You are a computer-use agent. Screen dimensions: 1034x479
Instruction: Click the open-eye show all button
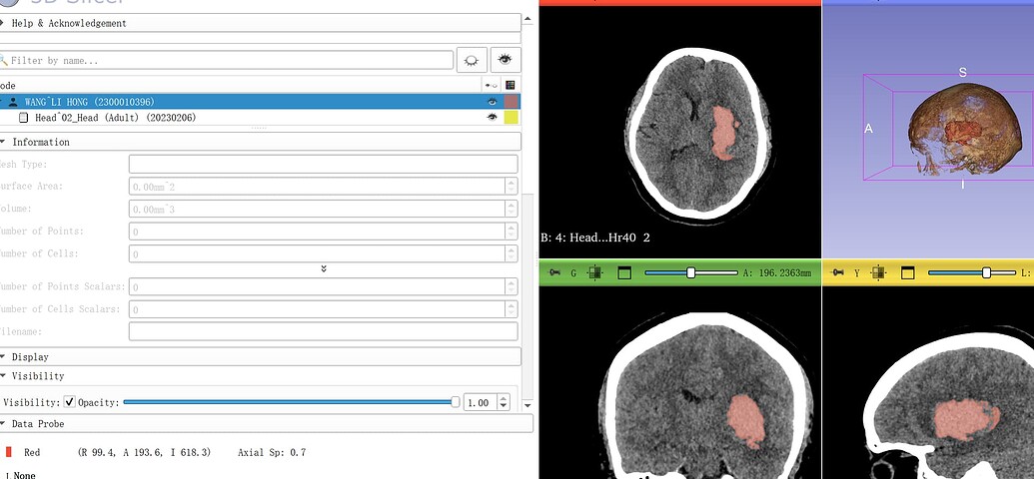(507, 61)
